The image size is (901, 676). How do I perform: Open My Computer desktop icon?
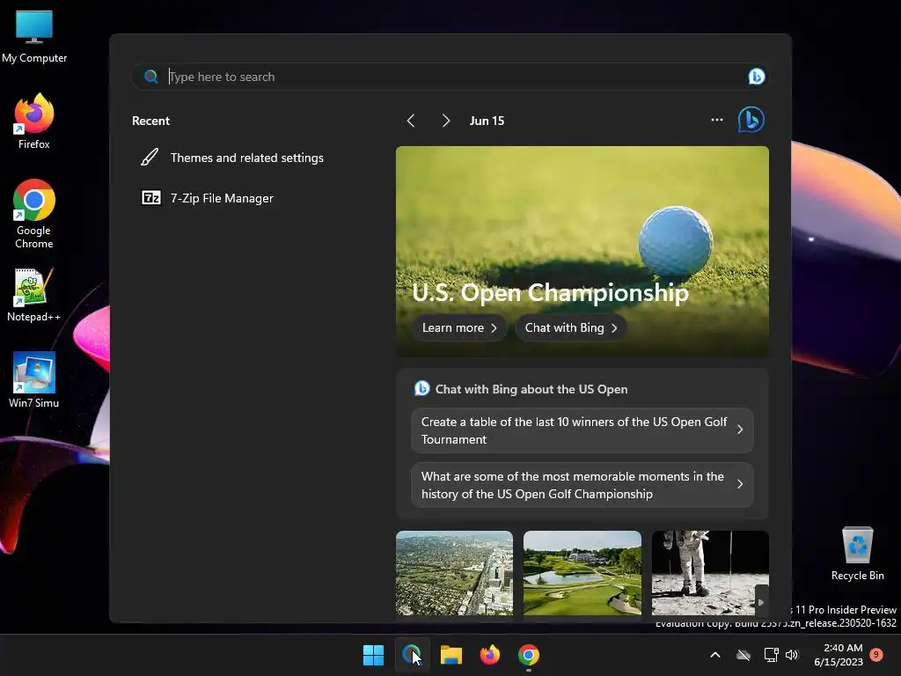[x=34, y=36]
